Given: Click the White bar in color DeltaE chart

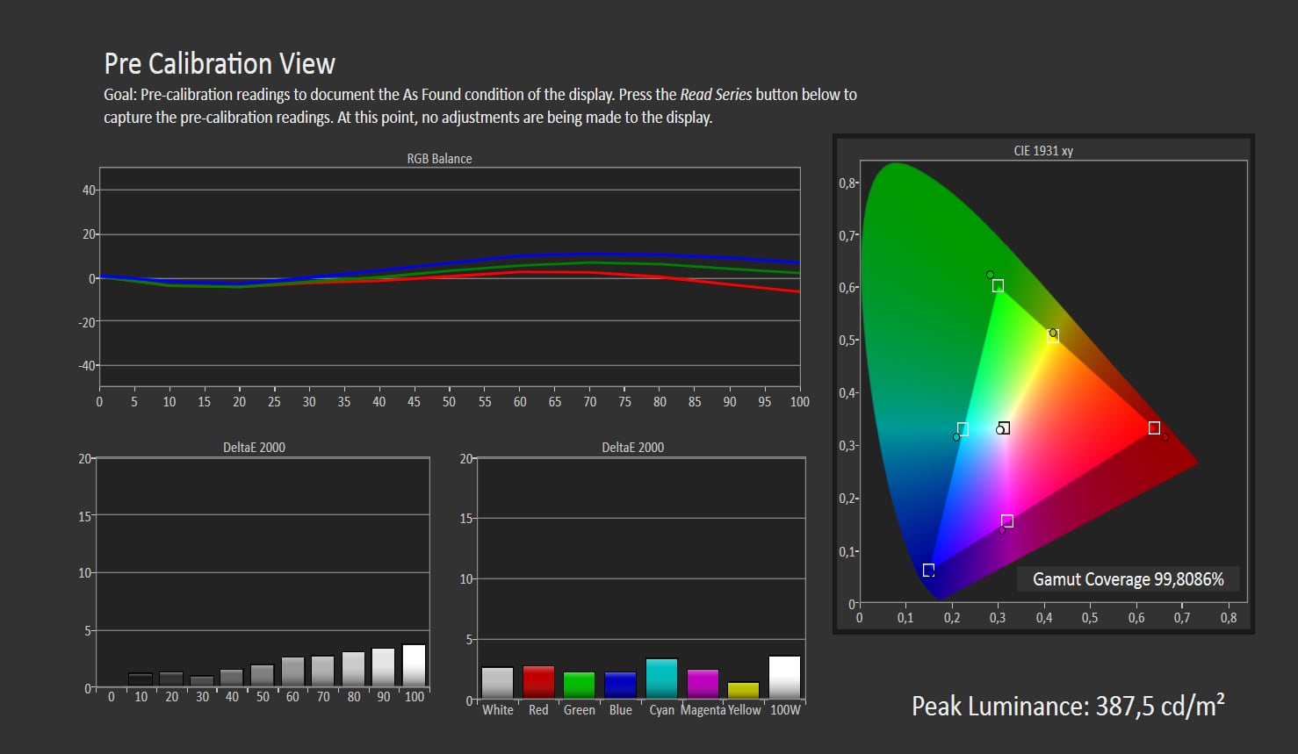Looking at the screenshot, I should click(x=497, y=683).
